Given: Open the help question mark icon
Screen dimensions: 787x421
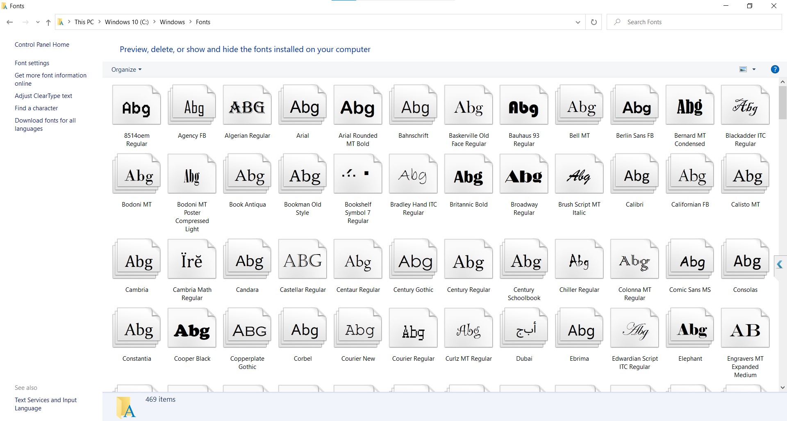Looking at the screenshot, I should [x=775, y=69].
